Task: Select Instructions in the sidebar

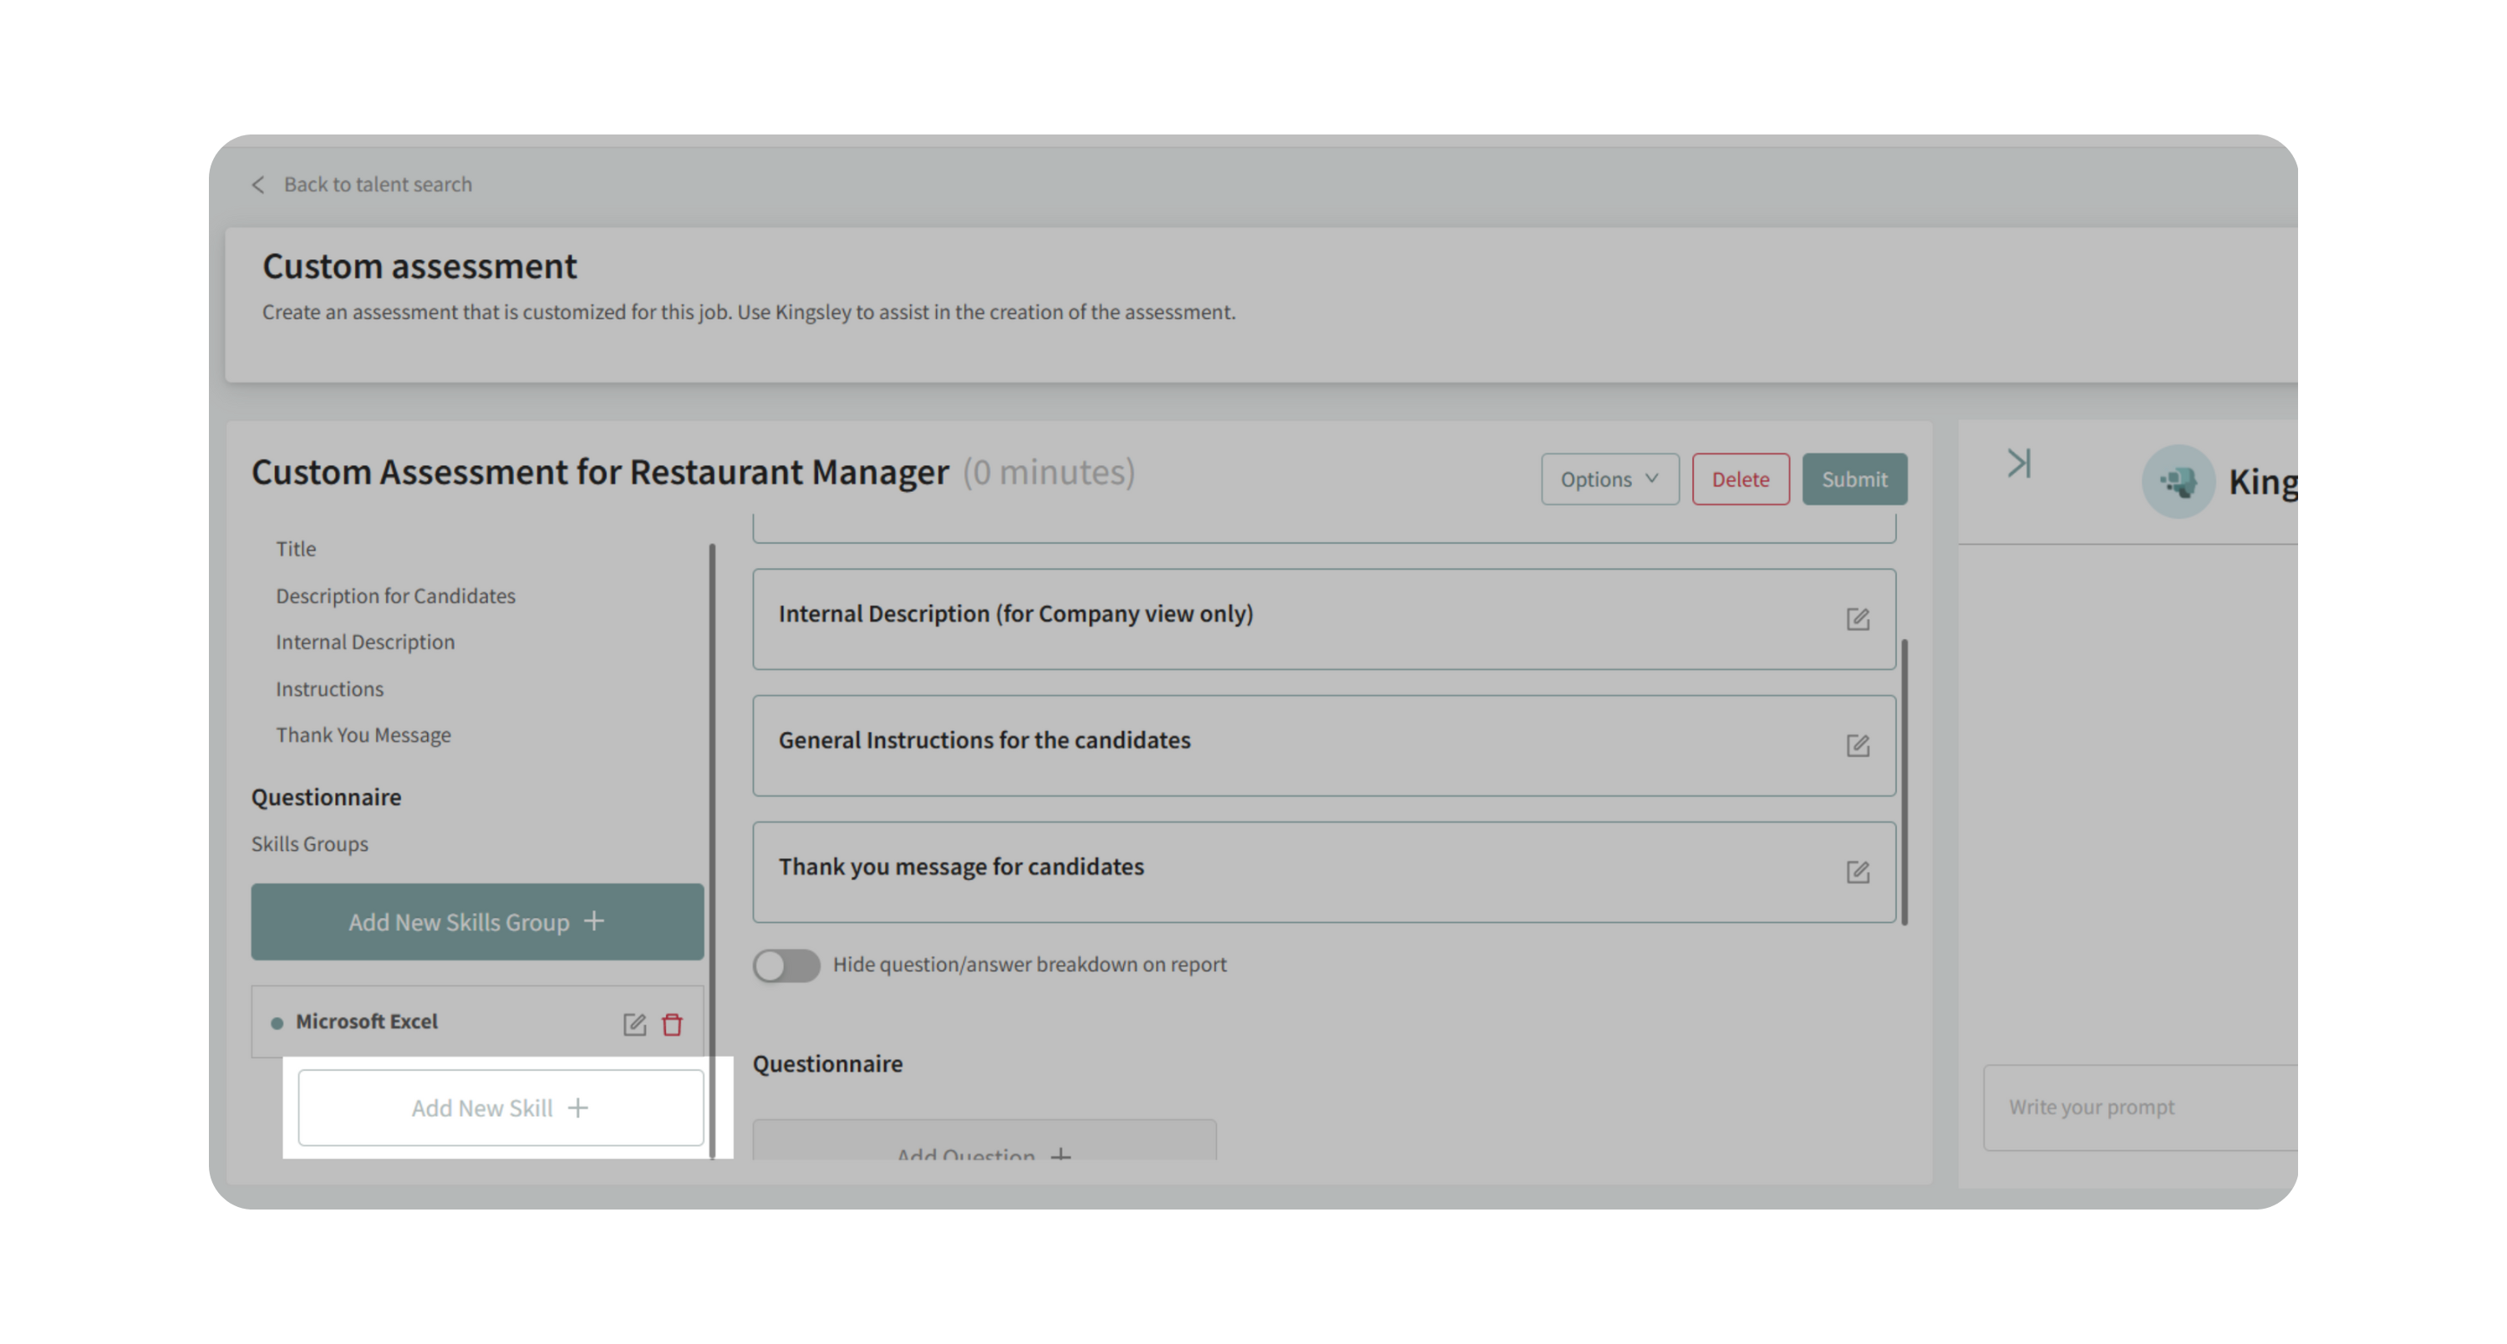Action: coord(329,688)
